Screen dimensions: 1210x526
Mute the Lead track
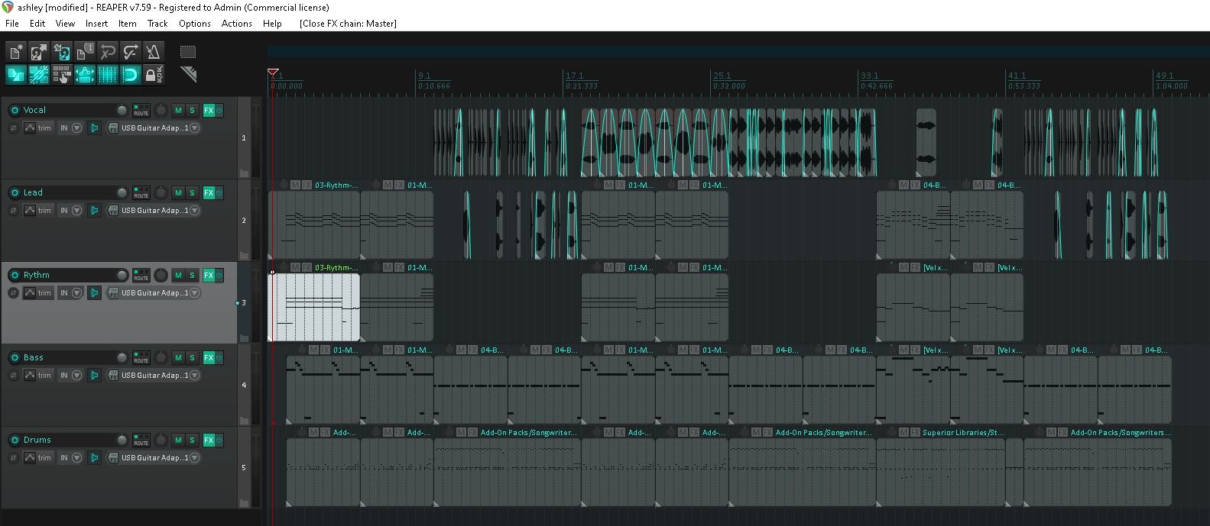[x=178, y=192]
